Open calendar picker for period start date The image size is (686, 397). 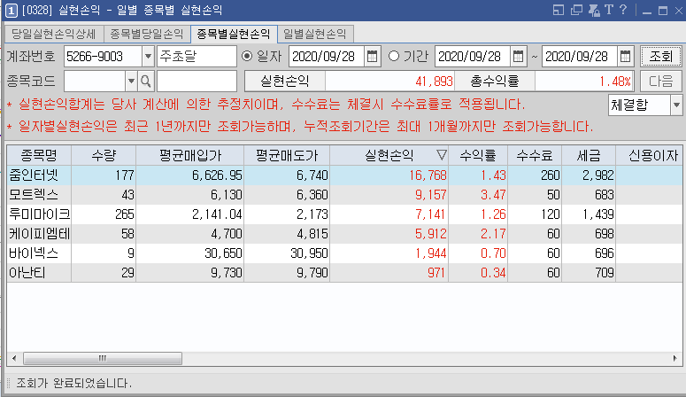click(x=518, y=57)
